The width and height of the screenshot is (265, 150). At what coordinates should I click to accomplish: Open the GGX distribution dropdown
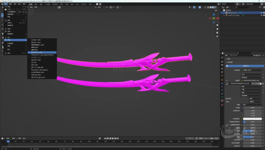[252, 74]
